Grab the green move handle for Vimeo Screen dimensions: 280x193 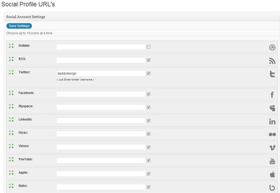pyautogui.click(x=11, y=146)
